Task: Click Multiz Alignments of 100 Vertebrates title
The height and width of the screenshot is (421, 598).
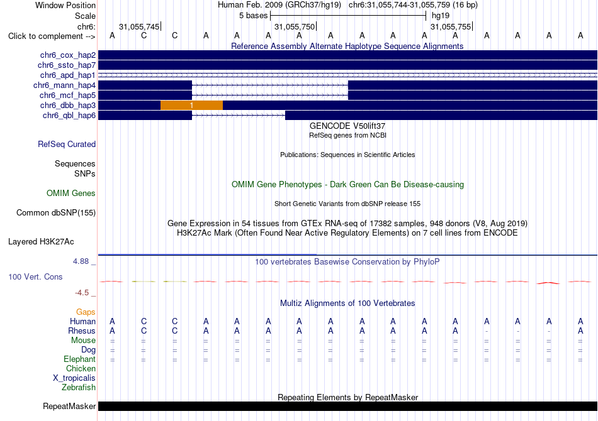Action: coord(347,303)
